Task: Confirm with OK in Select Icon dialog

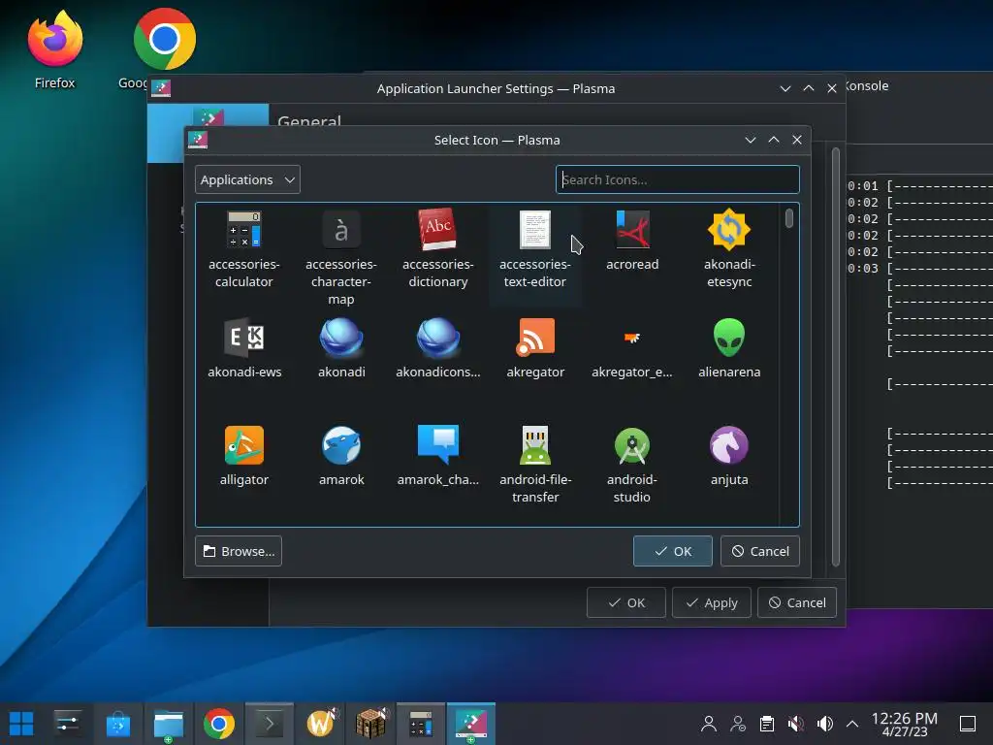Action: pyautogui.click(x=673, y=551)
